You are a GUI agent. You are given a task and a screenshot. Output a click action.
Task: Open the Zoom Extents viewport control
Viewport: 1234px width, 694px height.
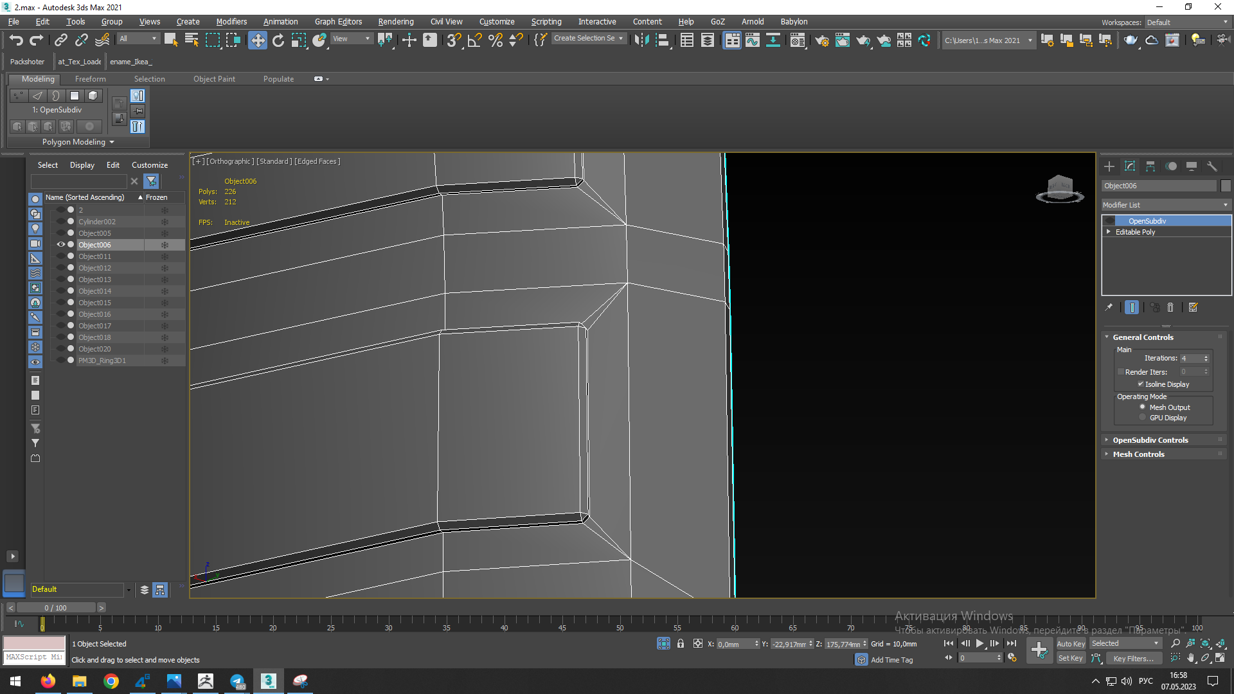pyautogui.click(x=1205, y=643)
